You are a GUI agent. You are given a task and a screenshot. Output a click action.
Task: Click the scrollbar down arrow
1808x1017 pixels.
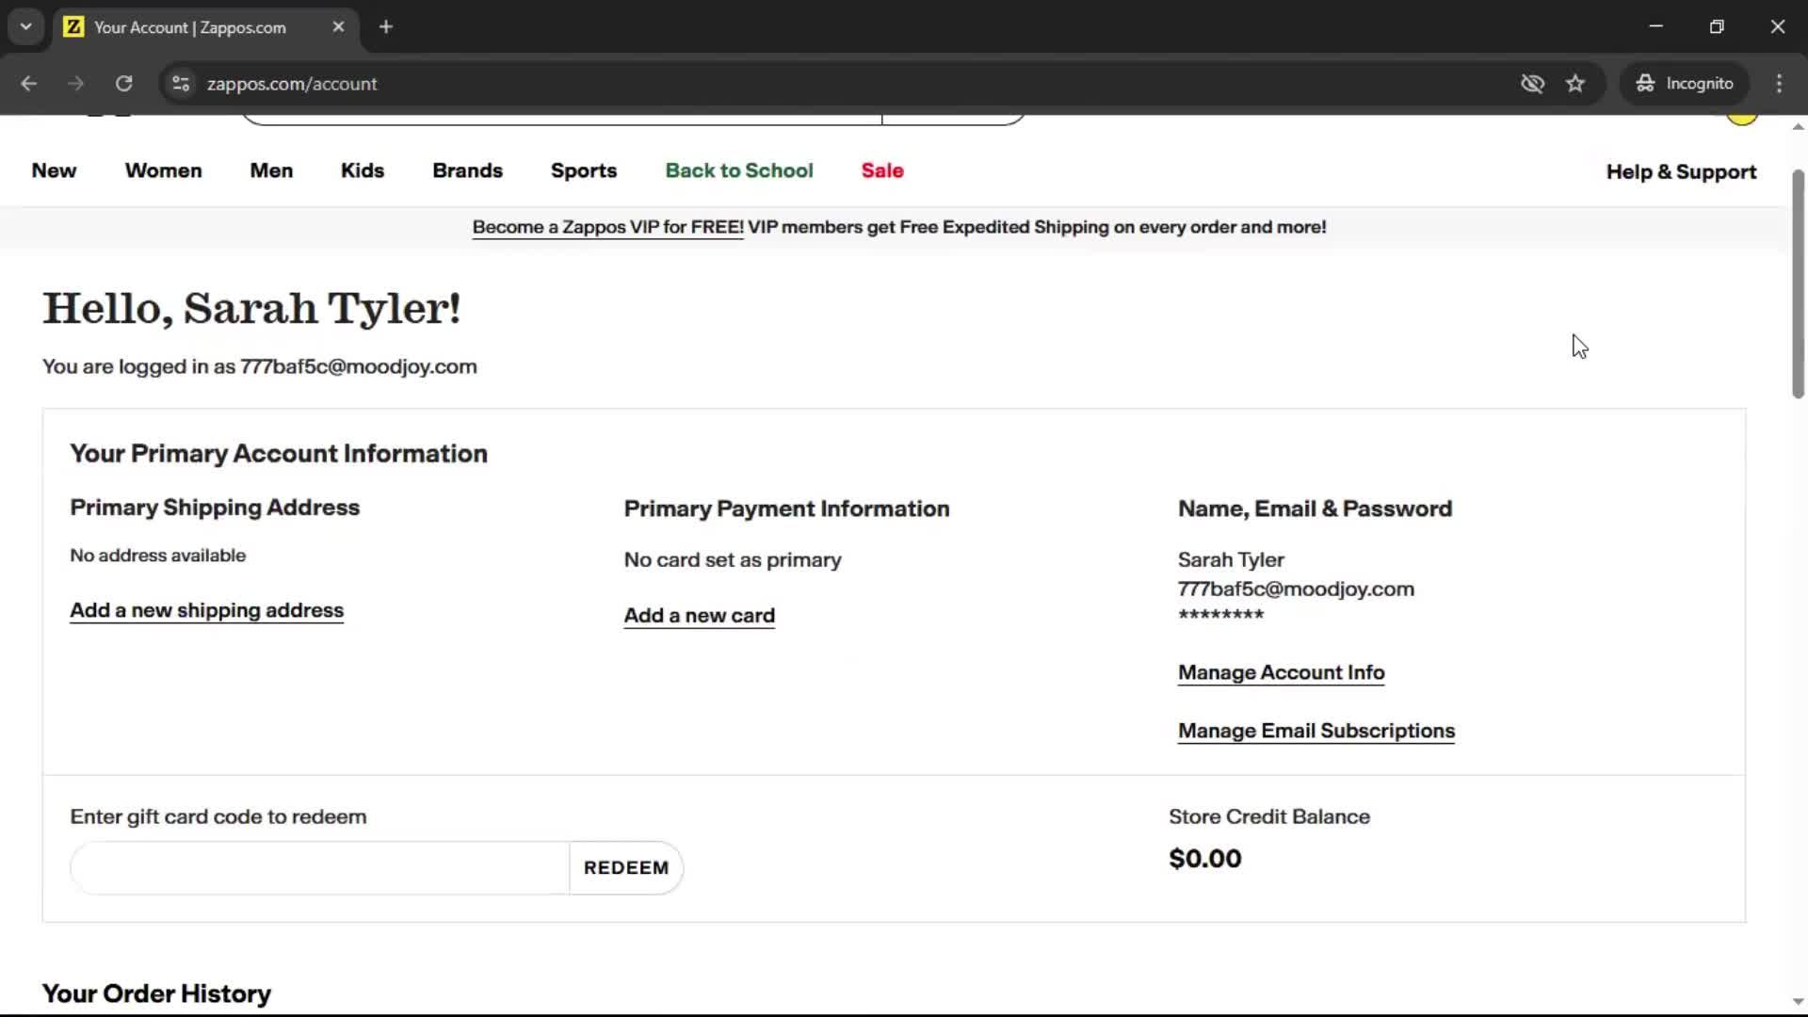1798,1002
